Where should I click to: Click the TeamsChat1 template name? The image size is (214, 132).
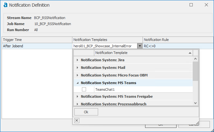tap(105, 89)
